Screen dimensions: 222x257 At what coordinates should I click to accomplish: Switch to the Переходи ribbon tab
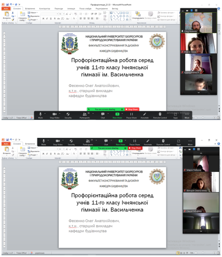pos(59,8)
